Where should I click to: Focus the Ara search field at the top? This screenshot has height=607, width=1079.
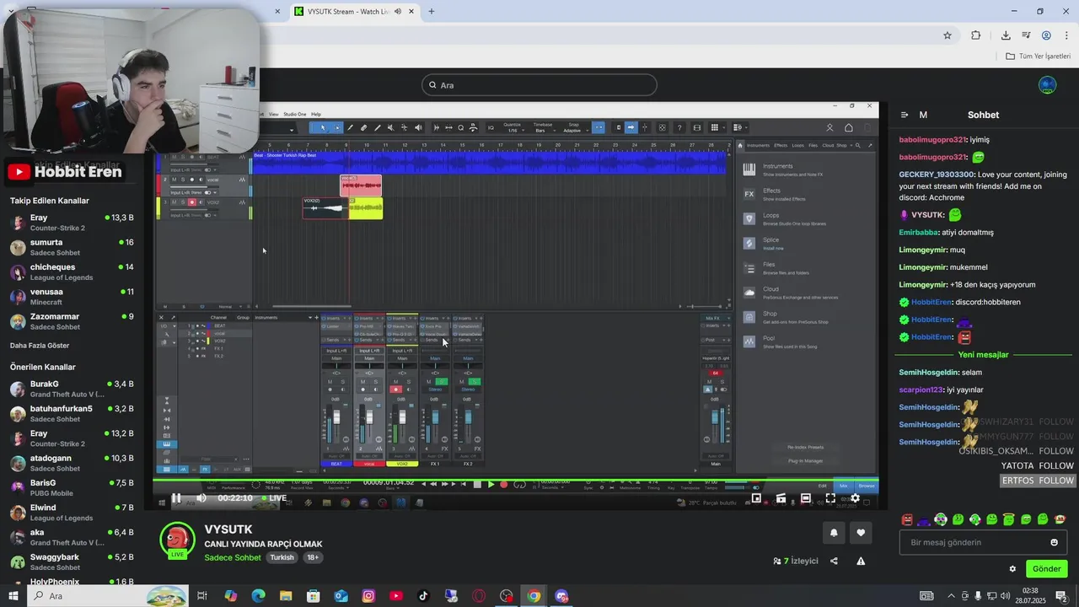[539, 85]
